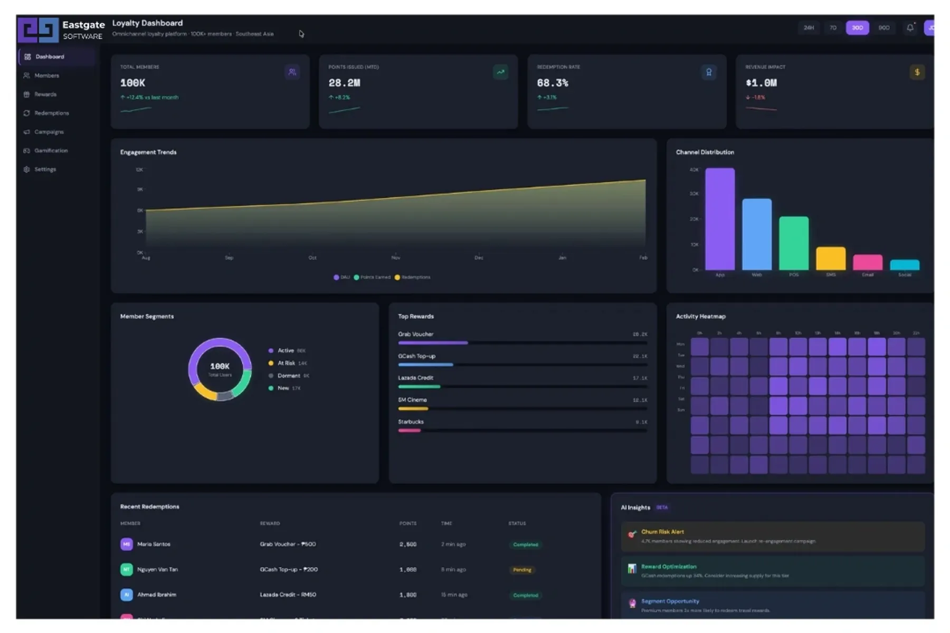Click the Redemption Rate award icon
950x633 pixels.
pyautogui.click(x=709, y=72)
